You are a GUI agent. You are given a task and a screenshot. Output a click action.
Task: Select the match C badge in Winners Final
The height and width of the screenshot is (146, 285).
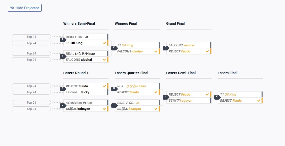pos(114,48)
